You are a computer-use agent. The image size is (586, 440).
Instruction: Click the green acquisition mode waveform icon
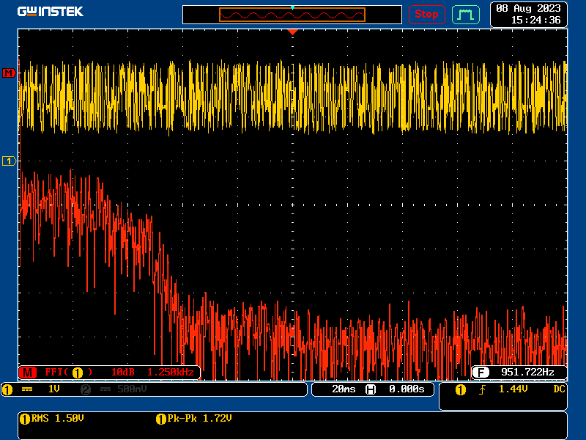click(x=466, y=15)
